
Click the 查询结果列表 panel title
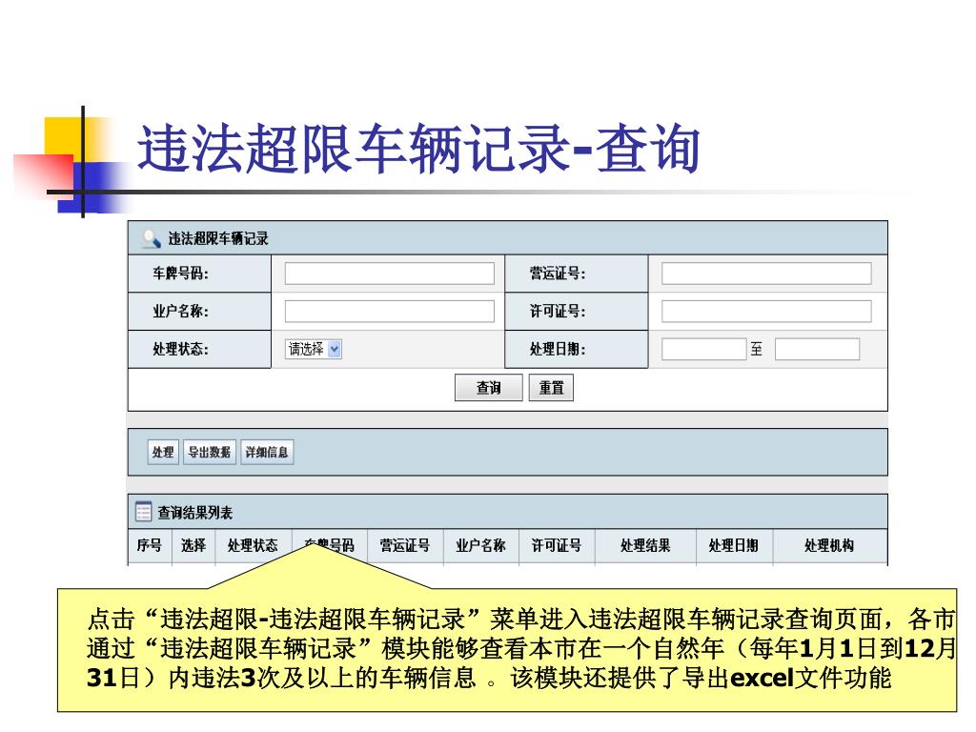[x=194, y=512]
